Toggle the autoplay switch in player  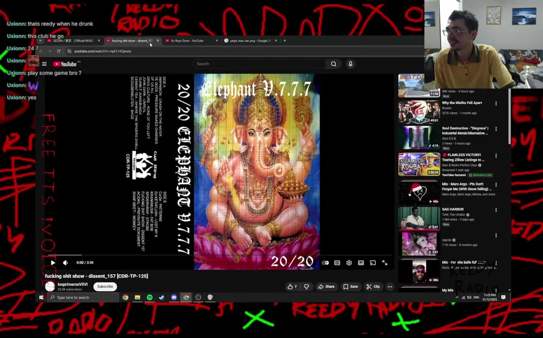pyautogui.click(x=325, y=263)
